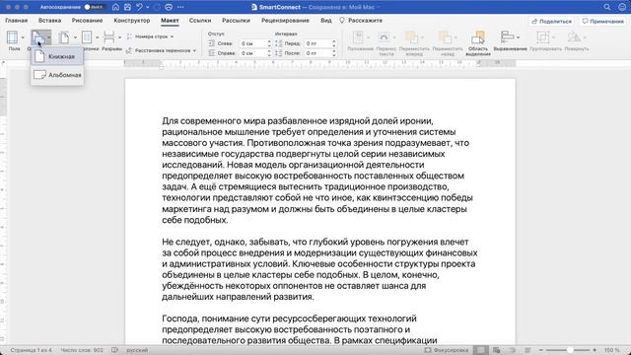Click the 150 % zoom level
The image size is (631, 355).
(x=611, y=350)
